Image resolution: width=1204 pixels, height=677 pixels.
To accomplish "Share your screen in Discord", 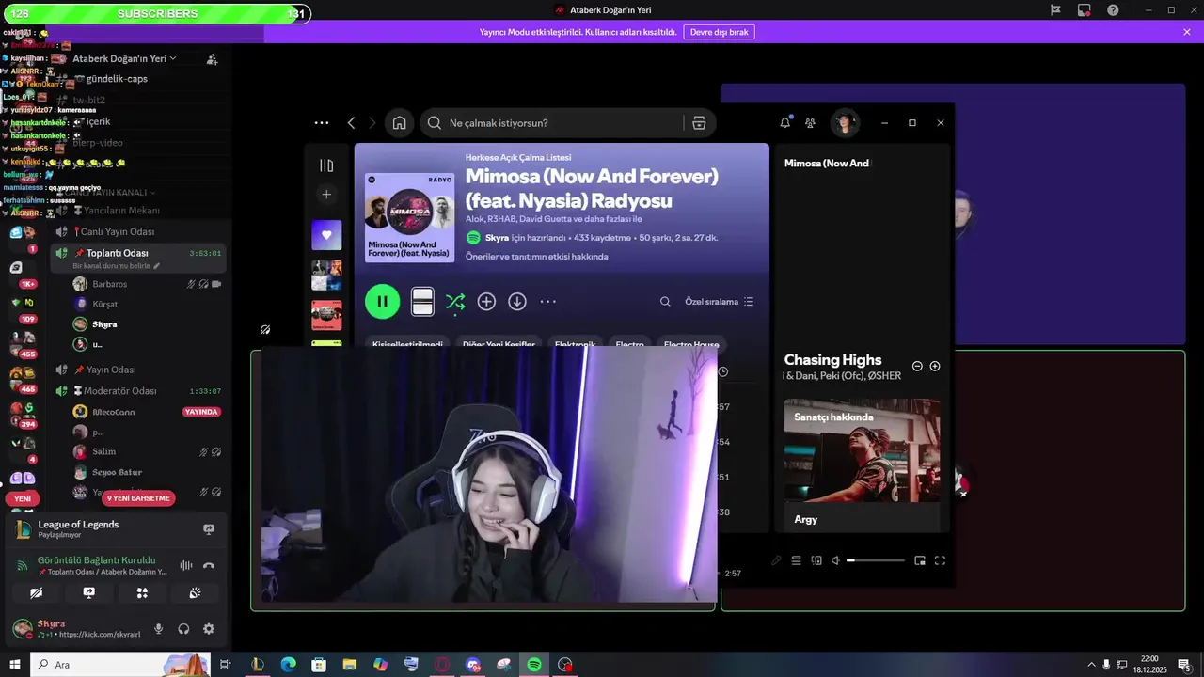I will click(89, 593).
